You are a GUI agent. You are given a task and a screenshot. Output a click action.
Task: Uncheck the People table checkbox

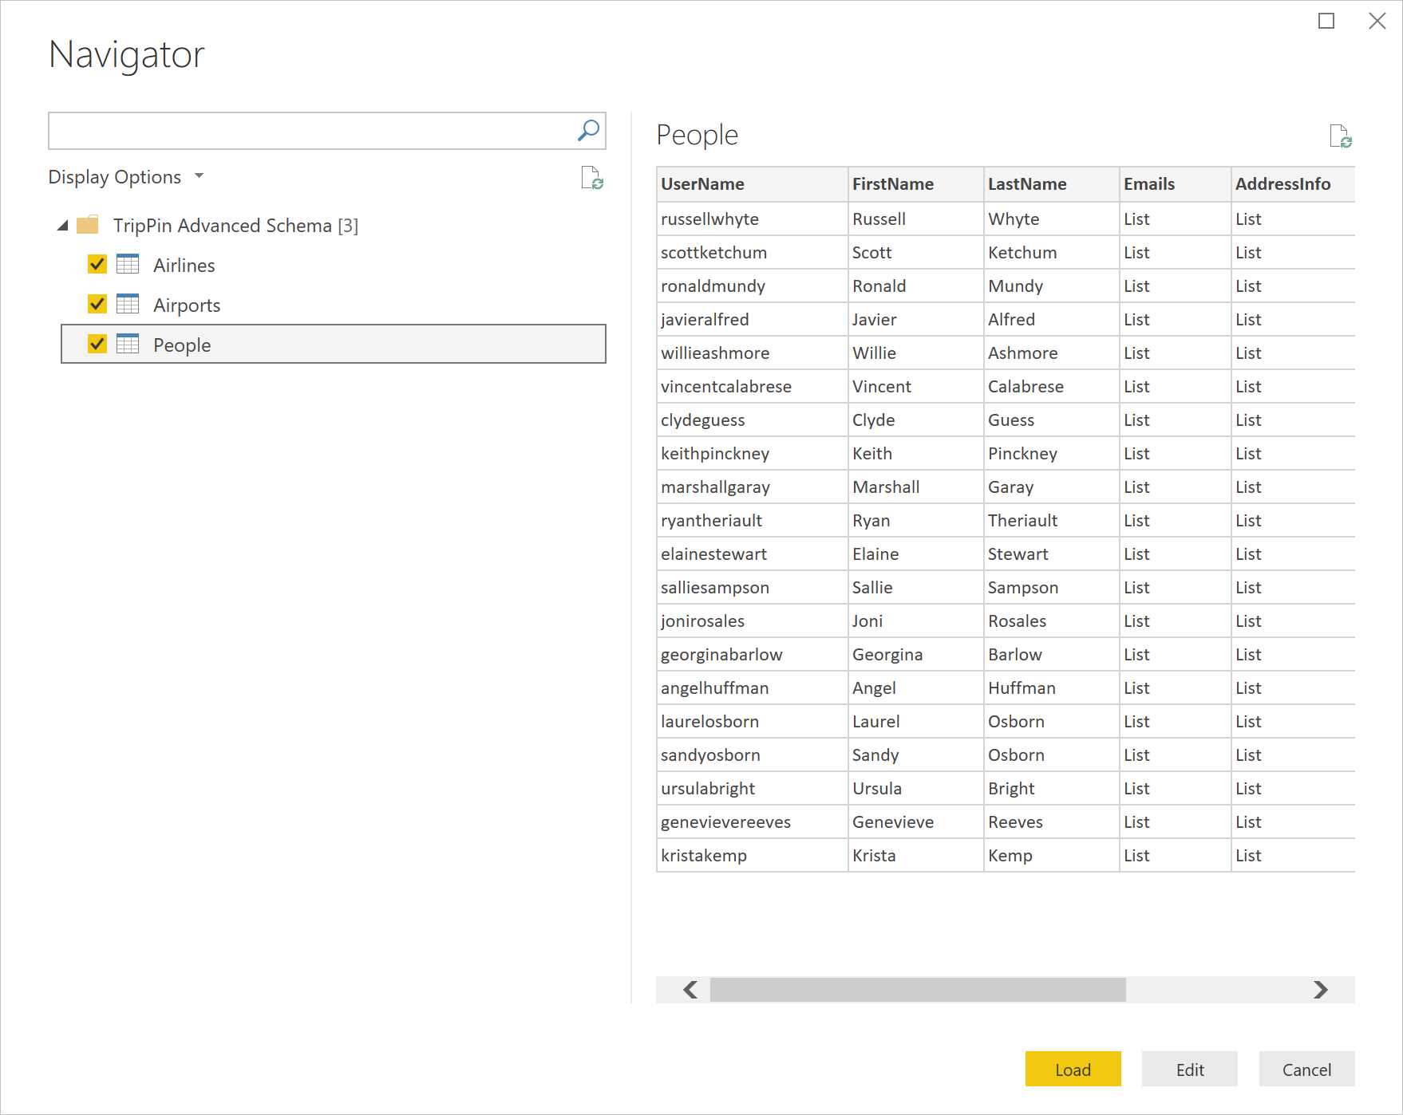click(x=97, y=344)
